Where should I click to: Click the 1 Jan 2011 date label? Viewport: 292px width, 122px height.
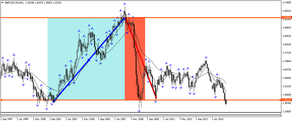[170, 119]
